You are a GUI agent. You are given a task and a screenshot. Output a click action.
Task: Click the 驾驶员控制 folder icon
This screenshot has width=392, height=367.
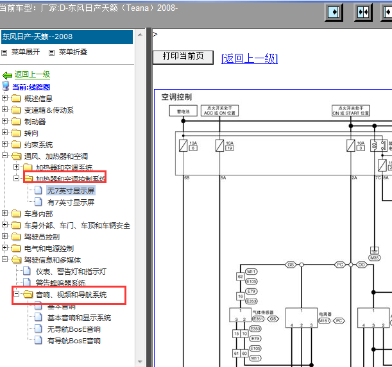16,236
